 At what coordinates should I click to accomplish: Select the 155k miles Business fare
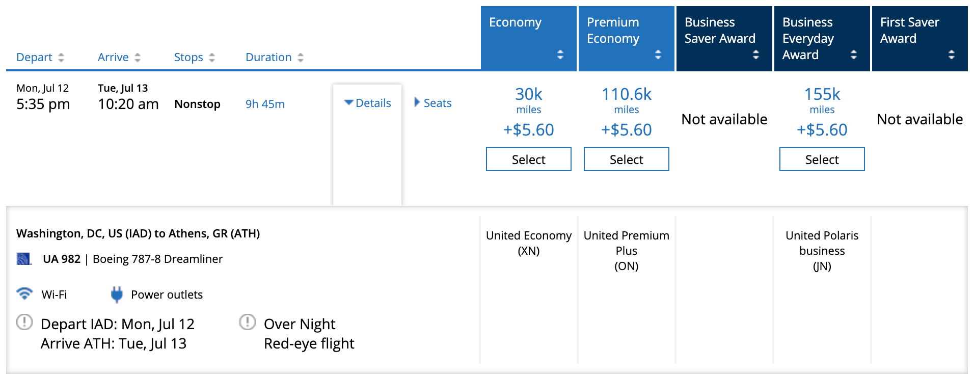(x=822, y=159)
